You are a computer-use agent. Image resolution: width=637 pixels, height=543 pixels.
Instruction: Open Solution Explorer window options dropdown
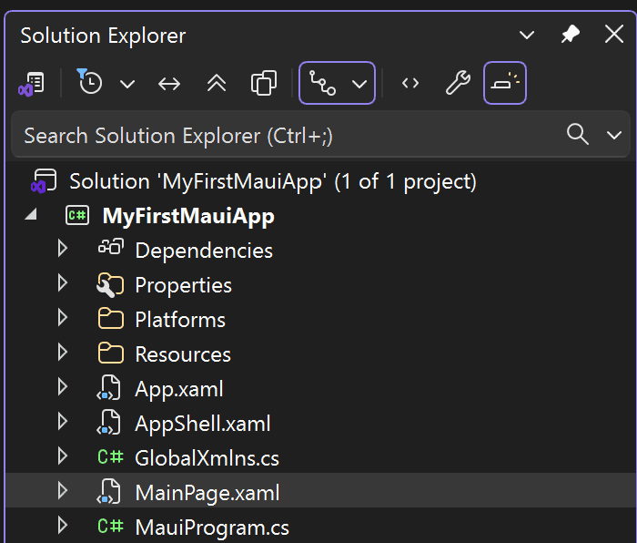pyautogui.click(x=527, y=35)
